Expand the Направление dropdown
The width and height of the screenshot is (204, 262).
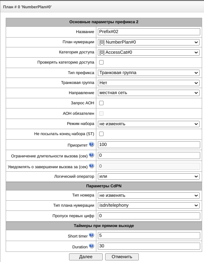pos(149,93)
